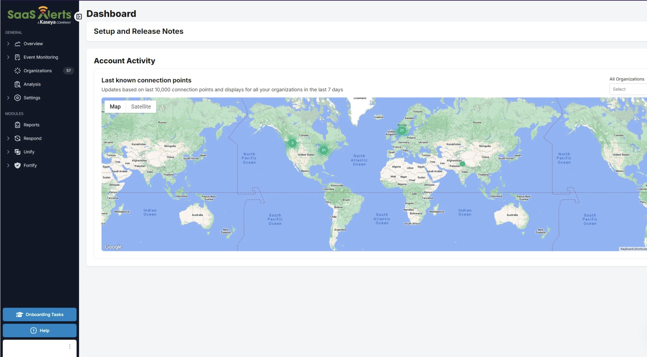
Task: Click the map cluster marker showing 5
Action: coord(292,143)
